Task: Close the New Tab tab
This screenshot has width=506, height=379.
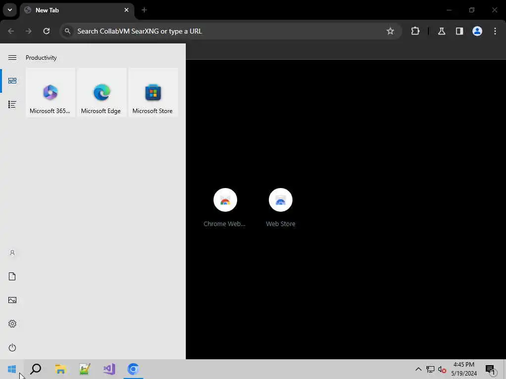Action: pyautogui.click(x=126, y=10)
